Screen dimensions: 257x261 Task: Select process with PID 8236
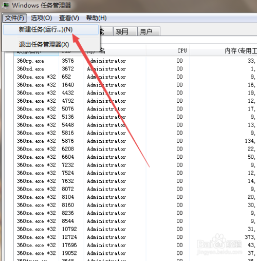pos(135,213)
